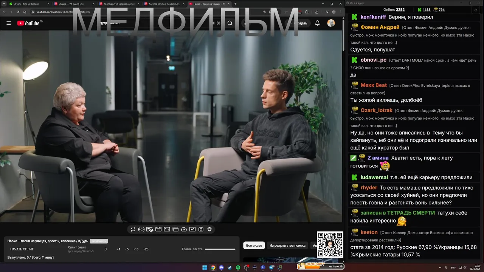The image size is (484, 272).
Task: Add +10 minutes to split
Action: 136,249
